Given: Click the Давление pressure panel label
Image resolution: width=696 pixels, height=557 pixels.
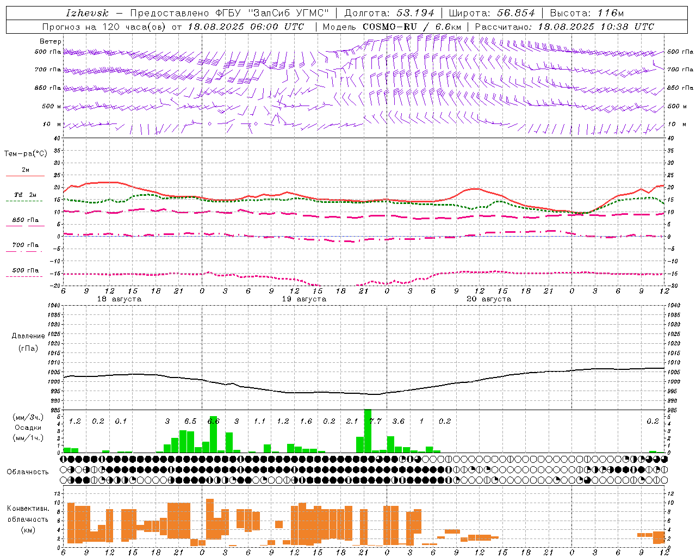Looking at the screenshot, I should 28,336.
